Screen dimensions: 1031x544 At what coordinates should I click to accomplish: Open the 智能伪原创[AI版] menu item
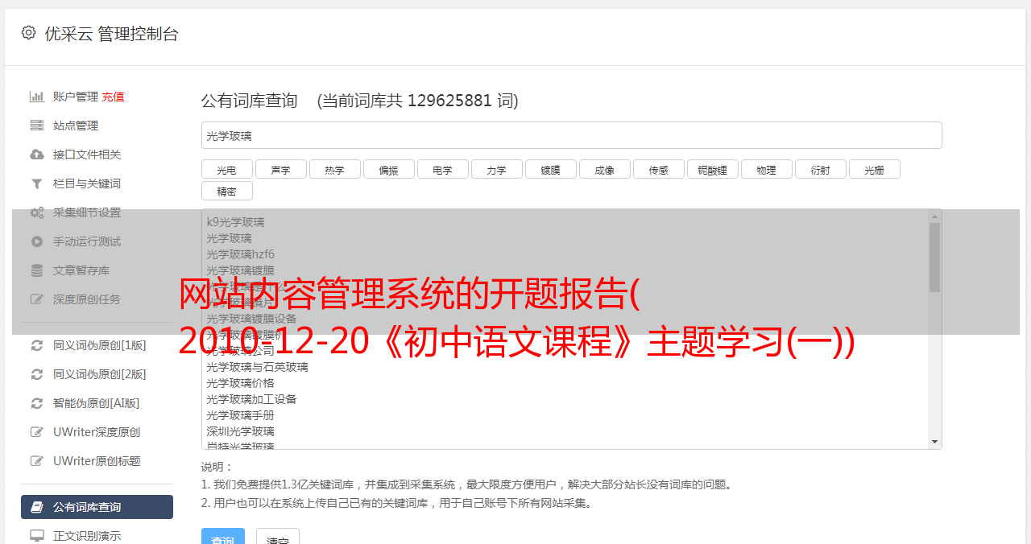(x=97, y=403)
